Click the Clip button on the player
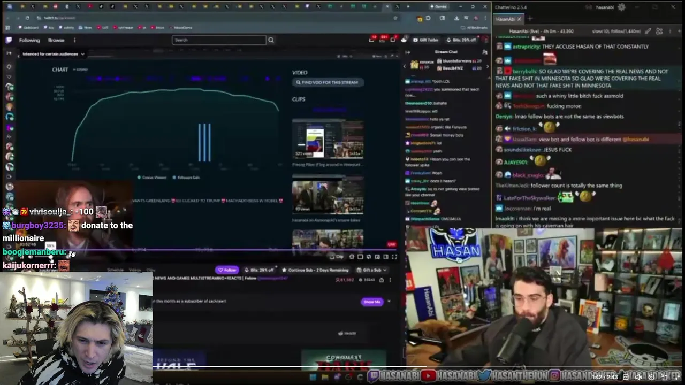The width and height of the screenshot is (685, 385). pyautogui.click(x=338, y=257)
